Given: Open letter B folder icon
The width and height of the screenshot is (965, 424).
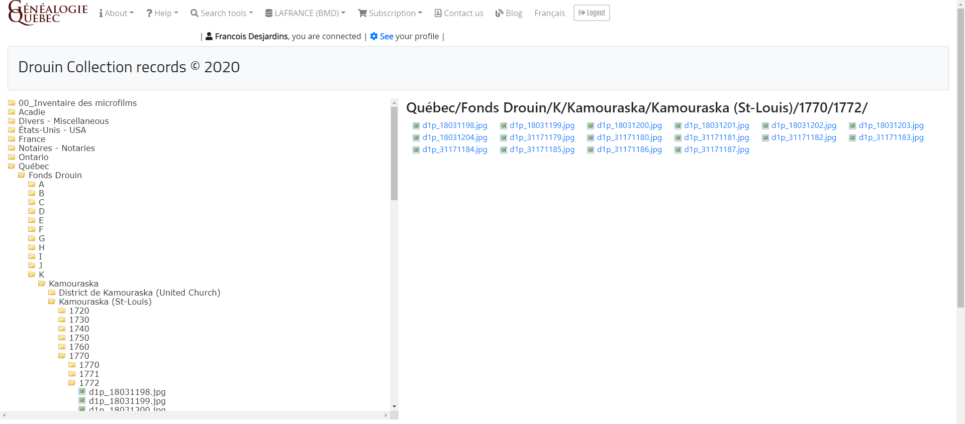Looking at the screenshot, I should pos(32,193).
